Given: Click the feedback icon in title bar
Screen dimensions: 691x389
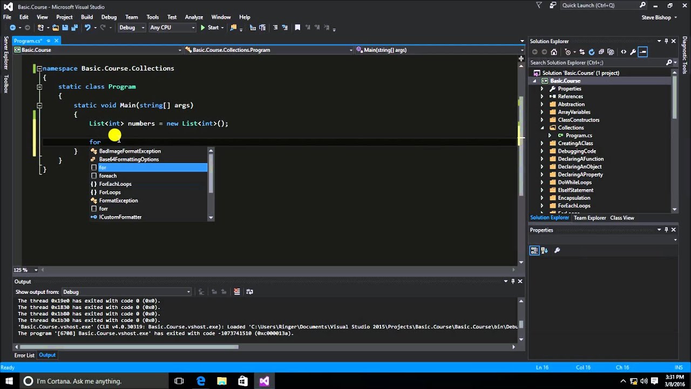Looking at the screenshot, I should [x=553, y=5].
